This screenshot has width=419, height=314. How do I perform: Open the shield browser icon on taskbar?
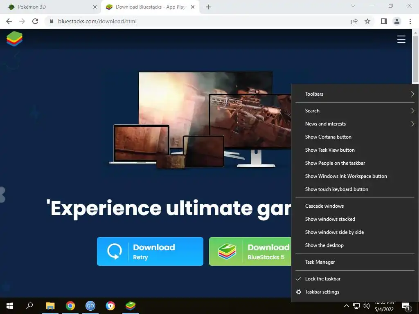pyautogui.click(x=110, y=306)
